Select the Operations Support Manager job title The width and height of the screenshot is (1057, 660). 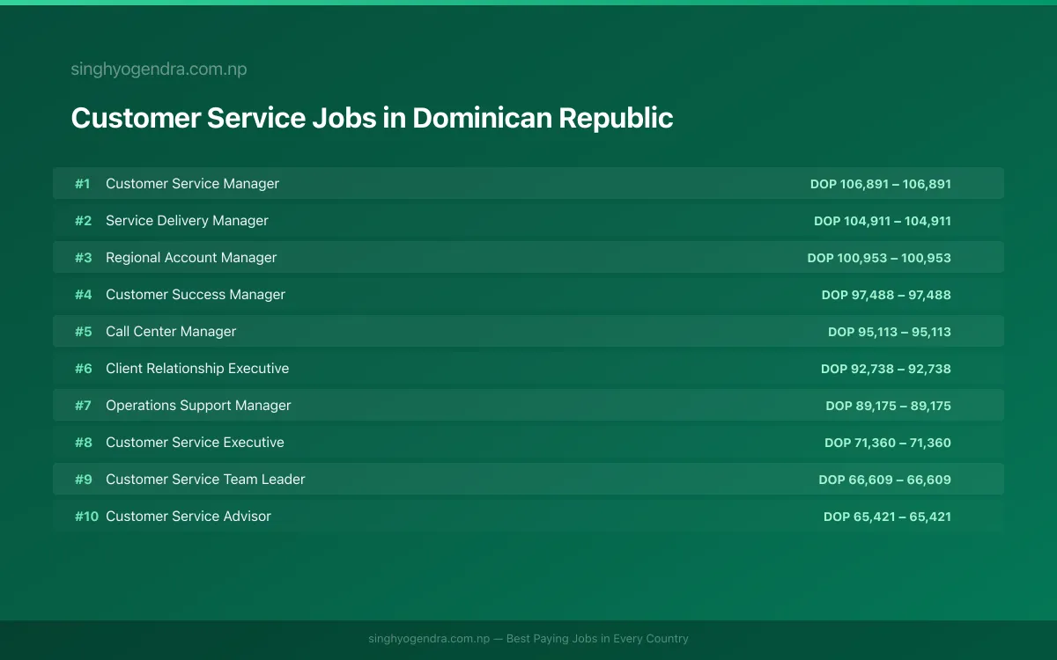(x=198, y=406)
